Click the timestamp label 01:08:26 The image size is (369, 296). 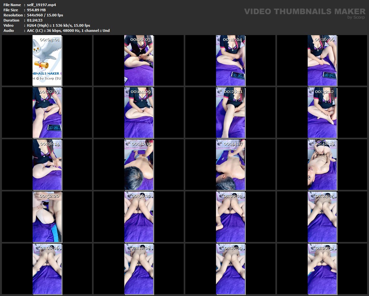(50, 248)
